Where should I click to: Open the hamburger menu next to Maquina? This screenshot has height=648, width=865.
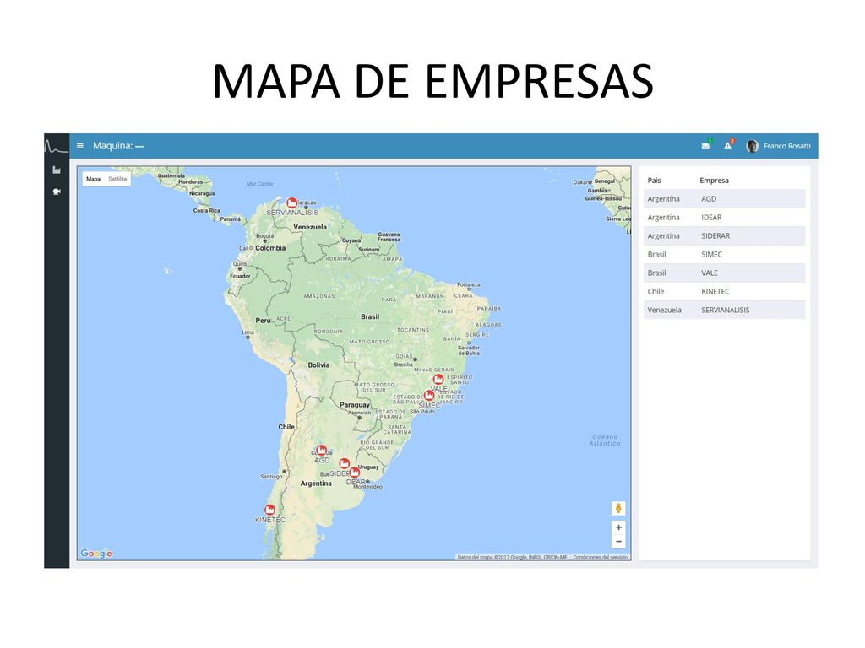80,146
